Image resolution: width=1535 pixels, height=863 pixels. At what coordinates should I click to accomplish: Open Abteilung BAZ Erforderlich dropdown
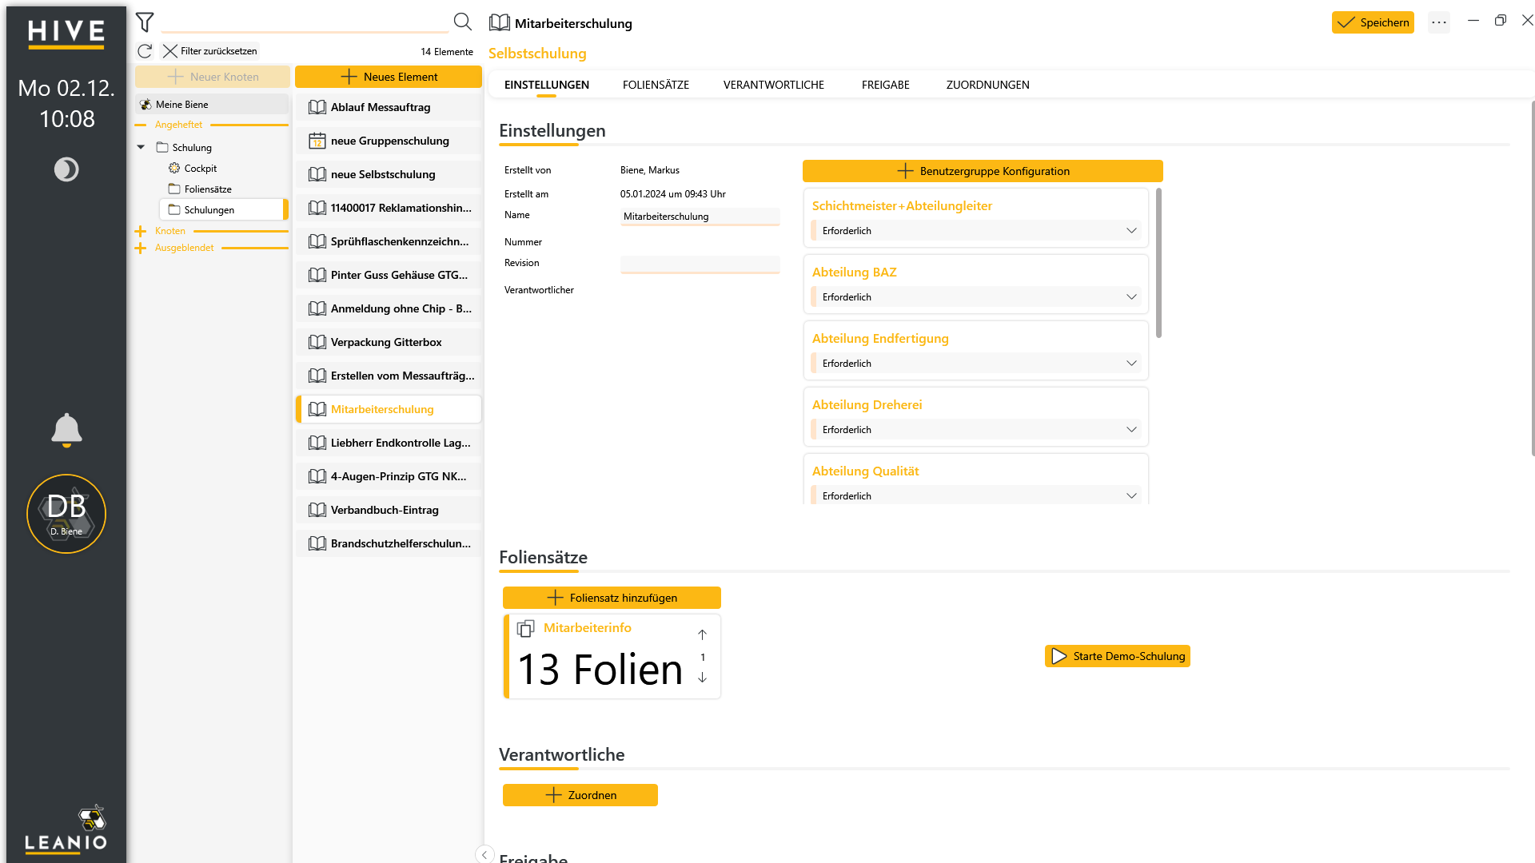(x=976, y=297)
